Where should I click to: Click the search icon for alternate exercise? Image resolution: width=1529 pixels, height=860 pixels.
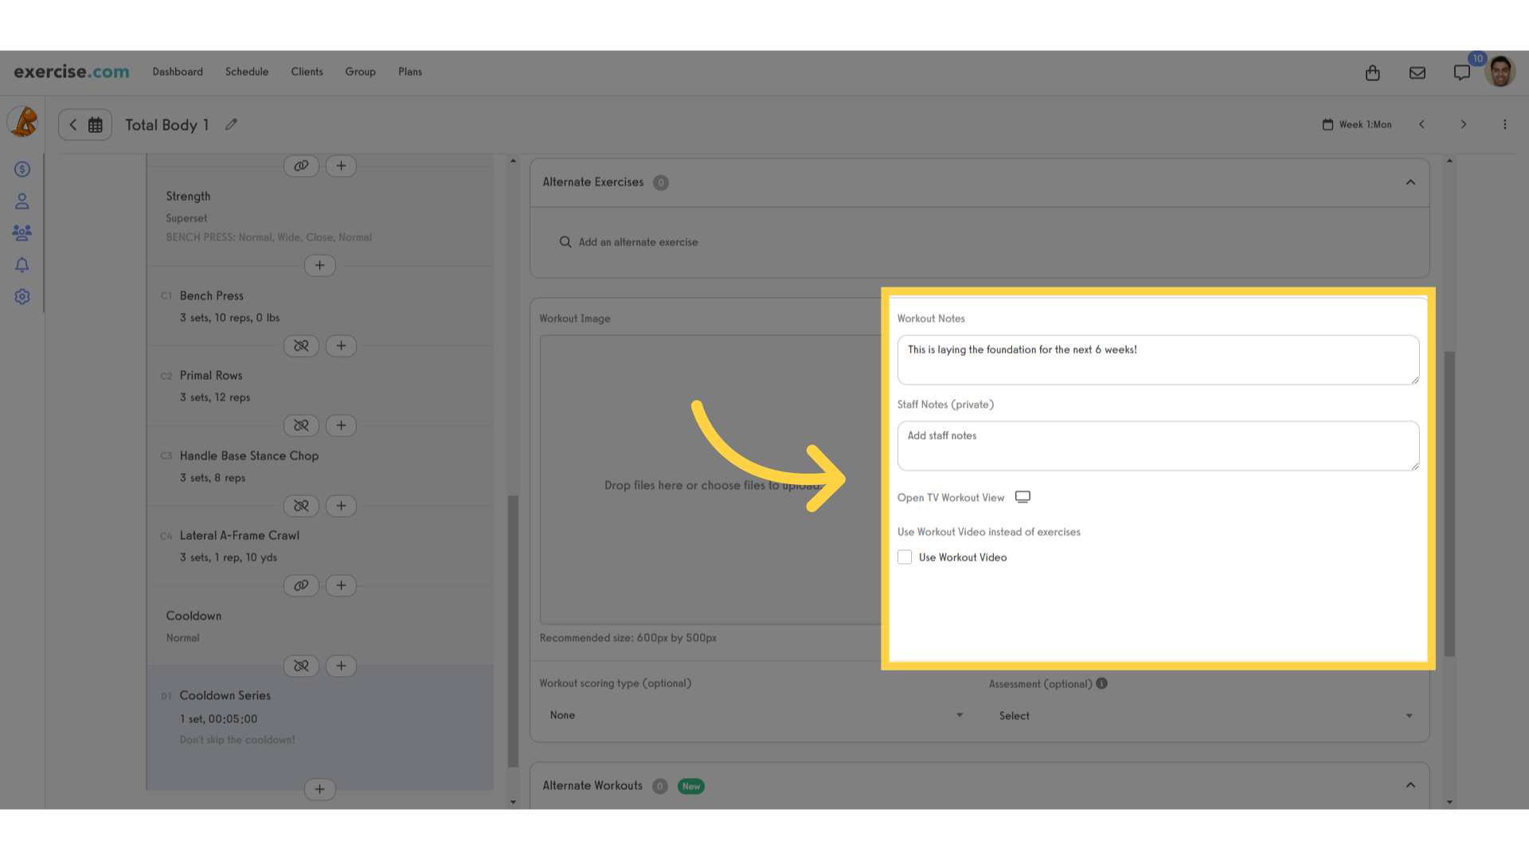pos(566,241)
